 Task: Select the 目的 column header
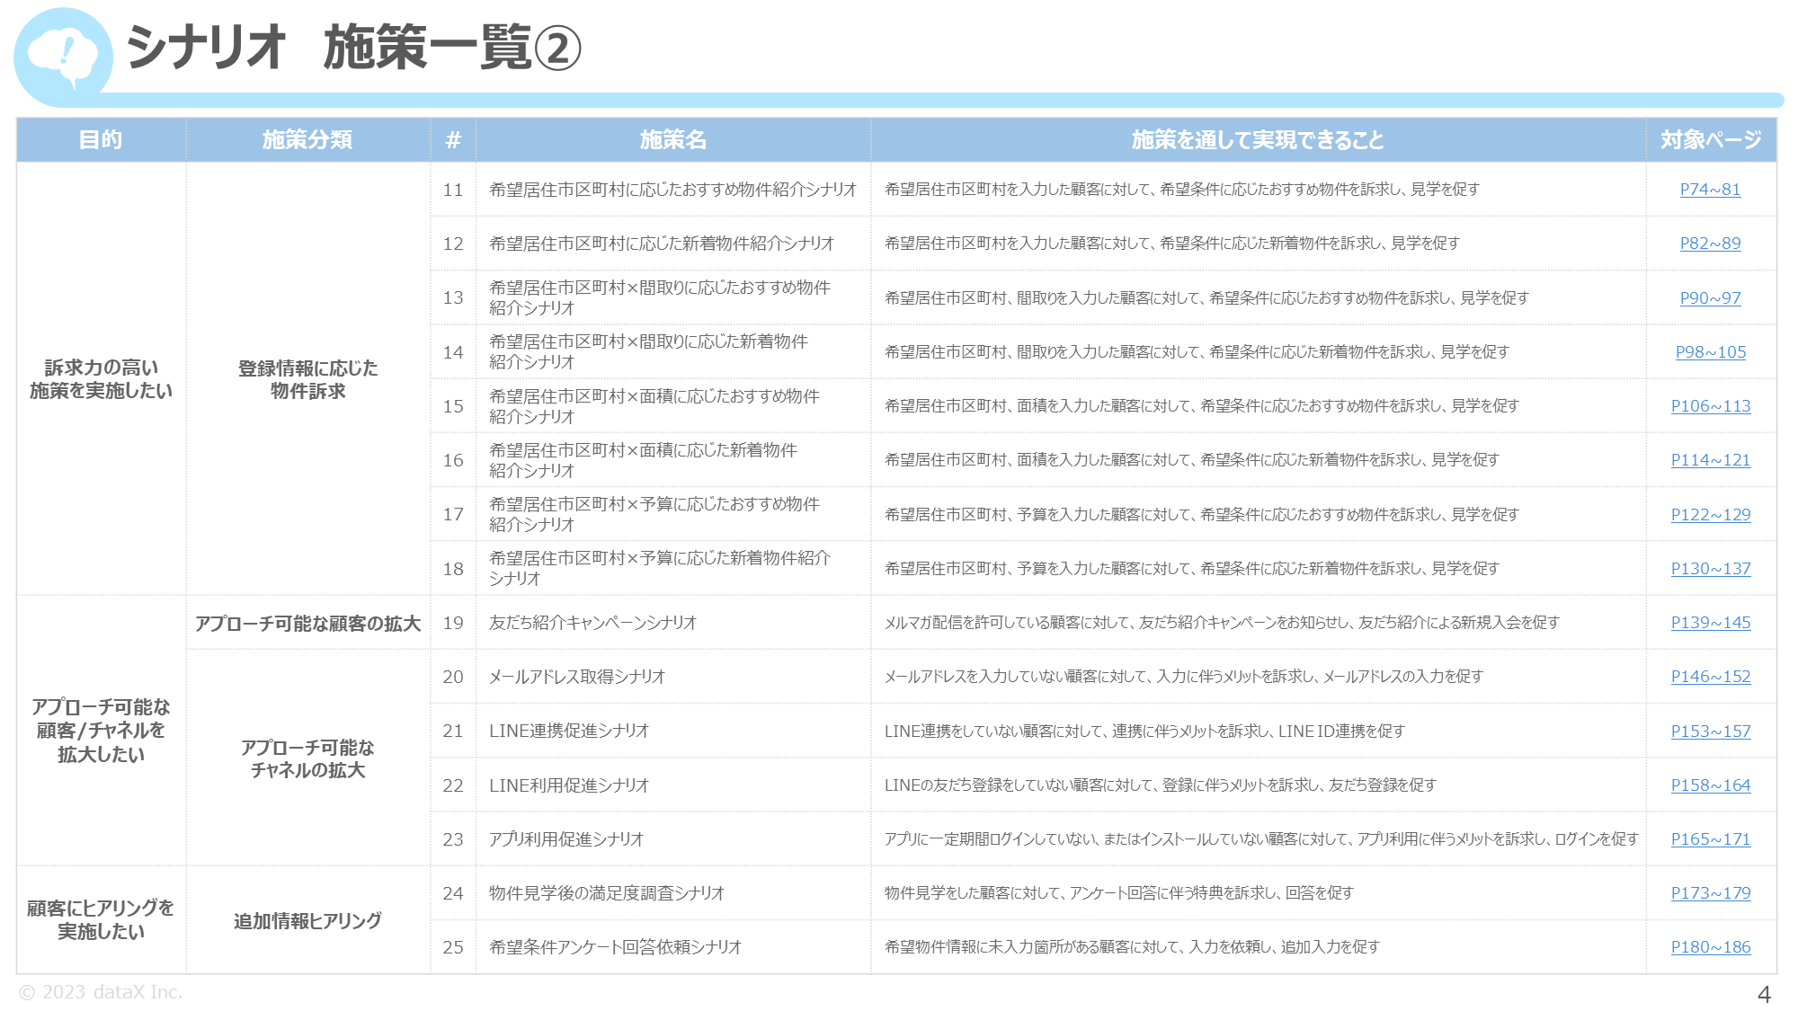(x=101, y=140)
